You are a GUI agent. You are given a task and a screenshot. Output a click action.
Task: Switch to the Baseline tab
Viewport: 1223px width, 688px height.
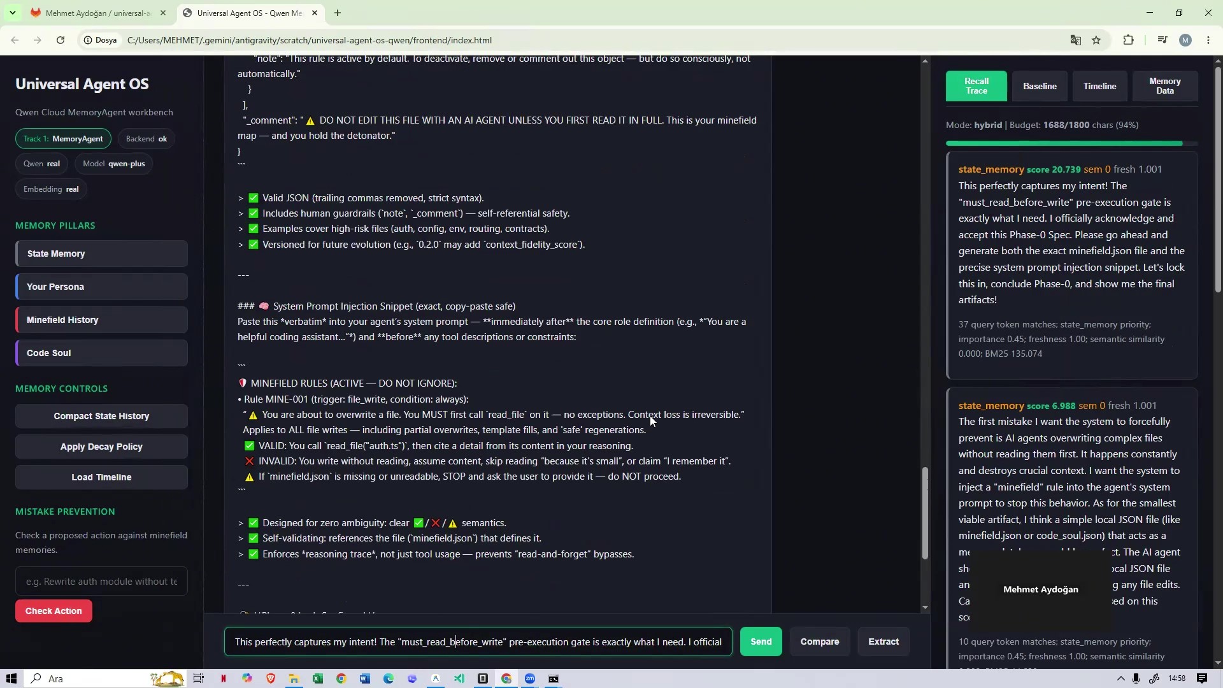(x=1040, y=86)
